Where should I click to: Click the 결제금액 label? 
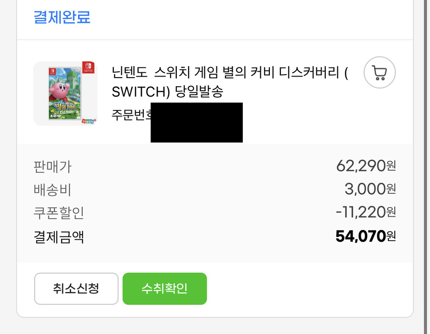59,236
